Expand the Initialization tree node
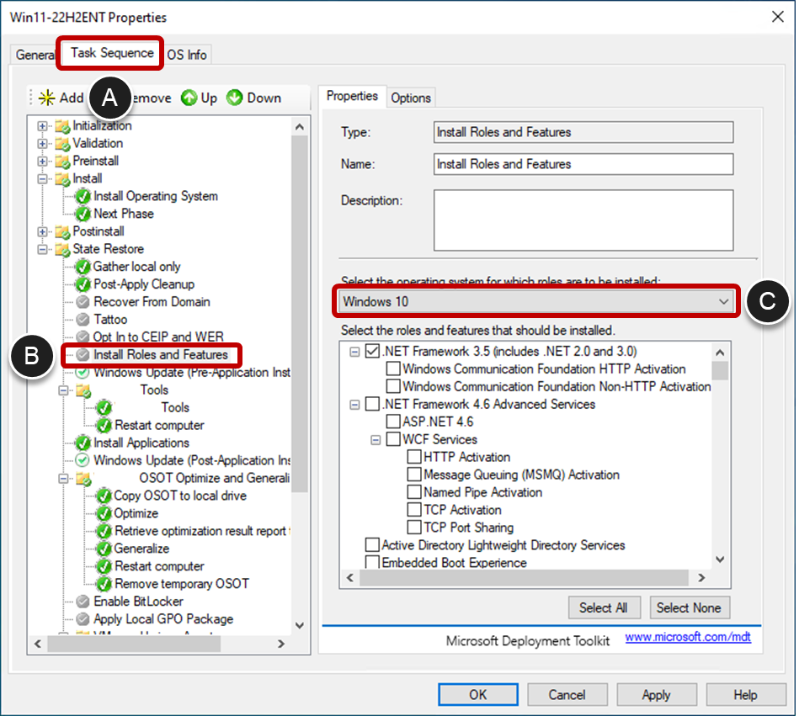This screenshot has height=716, width=799. 42,125
